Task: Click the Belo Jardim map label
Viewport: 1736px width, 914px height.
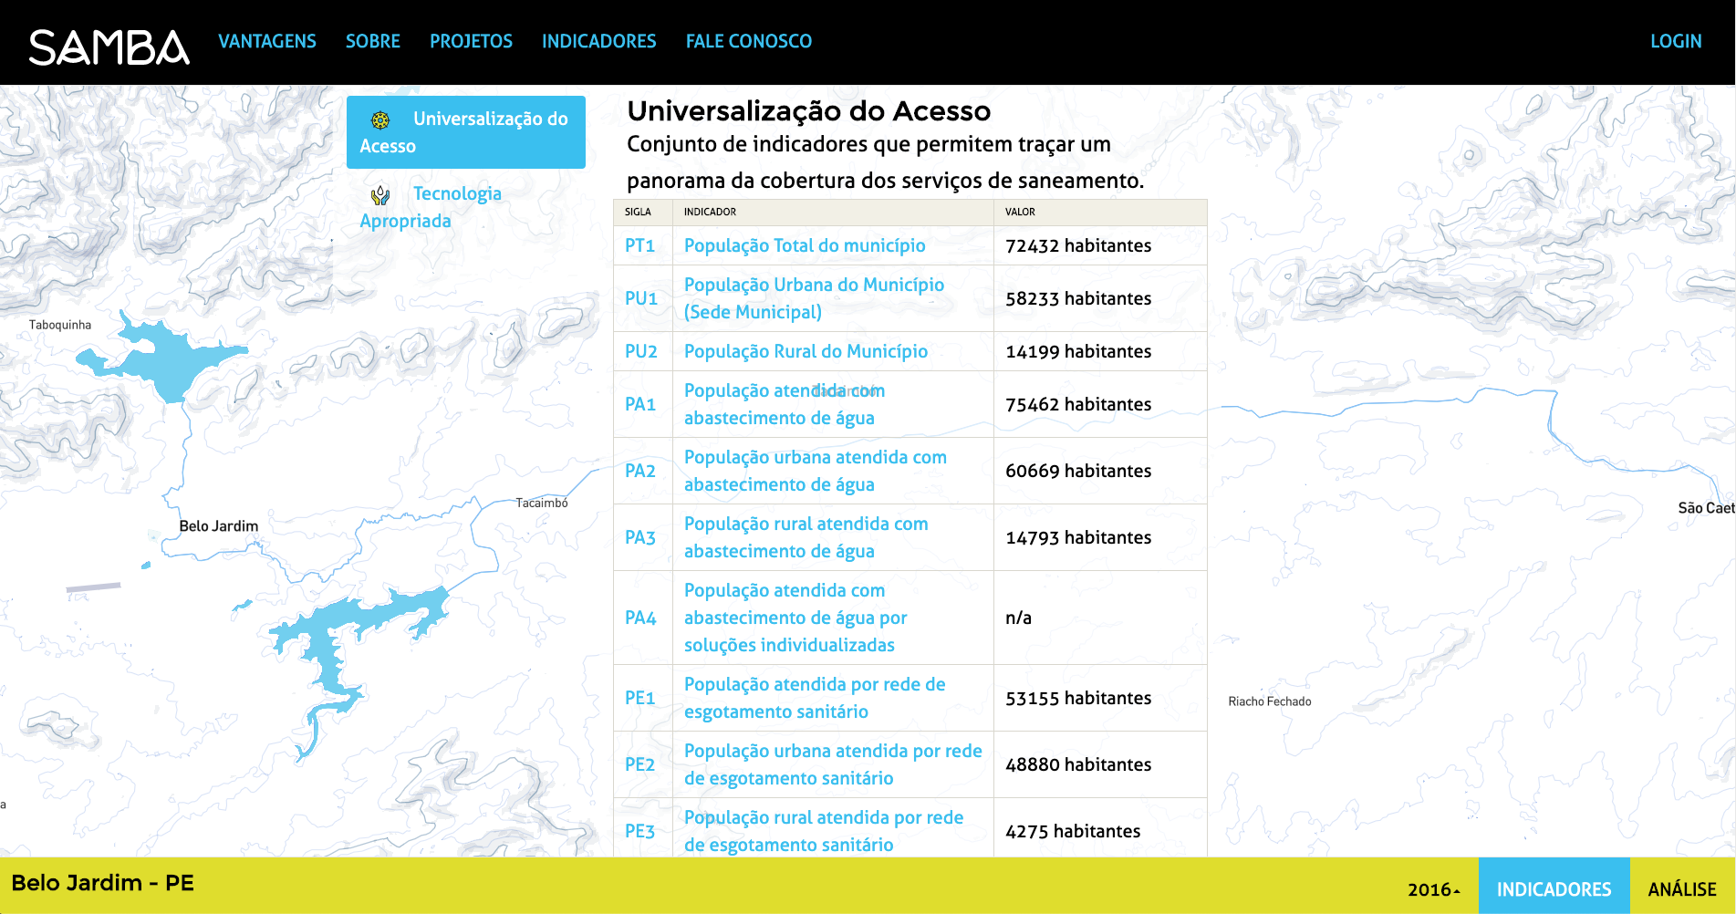Action: (x=218, y=526)
